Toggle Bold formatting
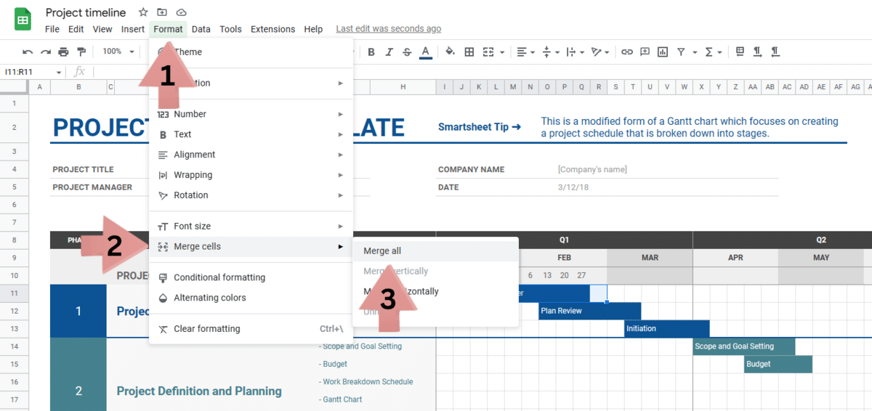The image size is (872, 411). pyautogui.click(x=371, y=52)
